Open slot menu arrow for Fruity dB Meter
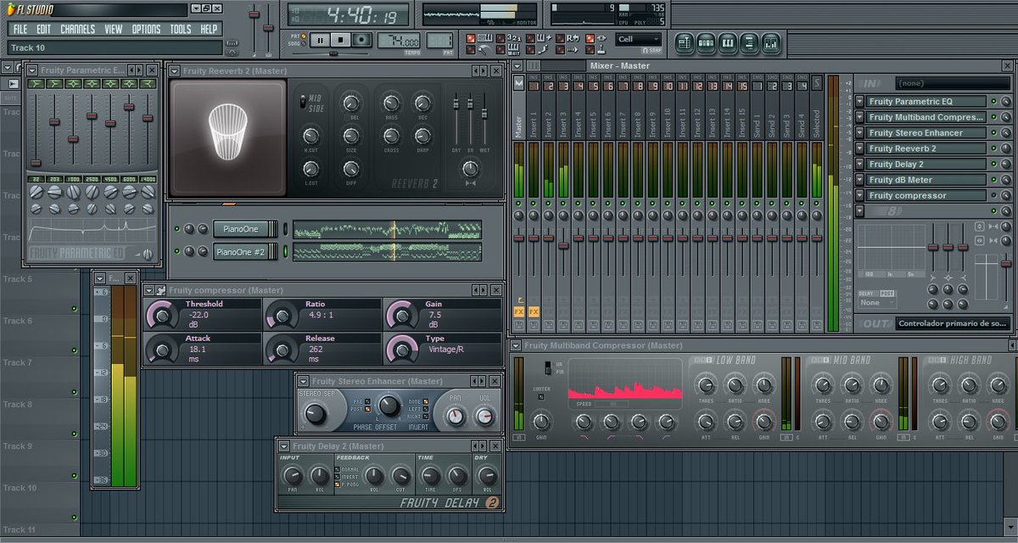 [859, 180]
